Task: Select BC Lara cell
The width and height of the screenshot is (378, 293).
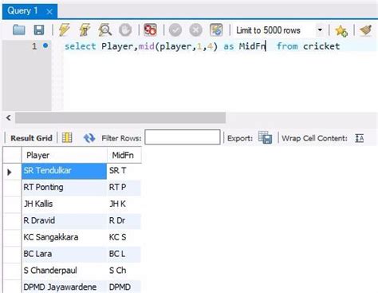Action: (64, 254)
